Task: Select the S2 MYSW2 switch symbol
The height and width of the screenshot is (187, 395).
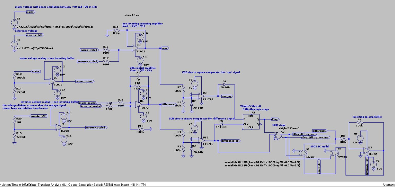Action: [336, 152]
